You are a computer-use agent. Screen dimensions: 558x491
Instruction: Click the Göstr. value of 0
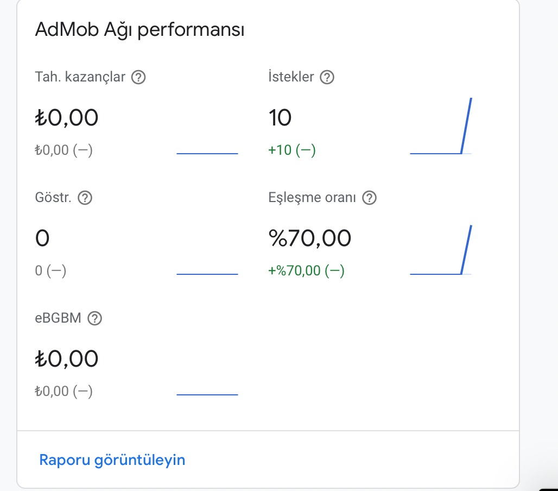coord(42,238)
